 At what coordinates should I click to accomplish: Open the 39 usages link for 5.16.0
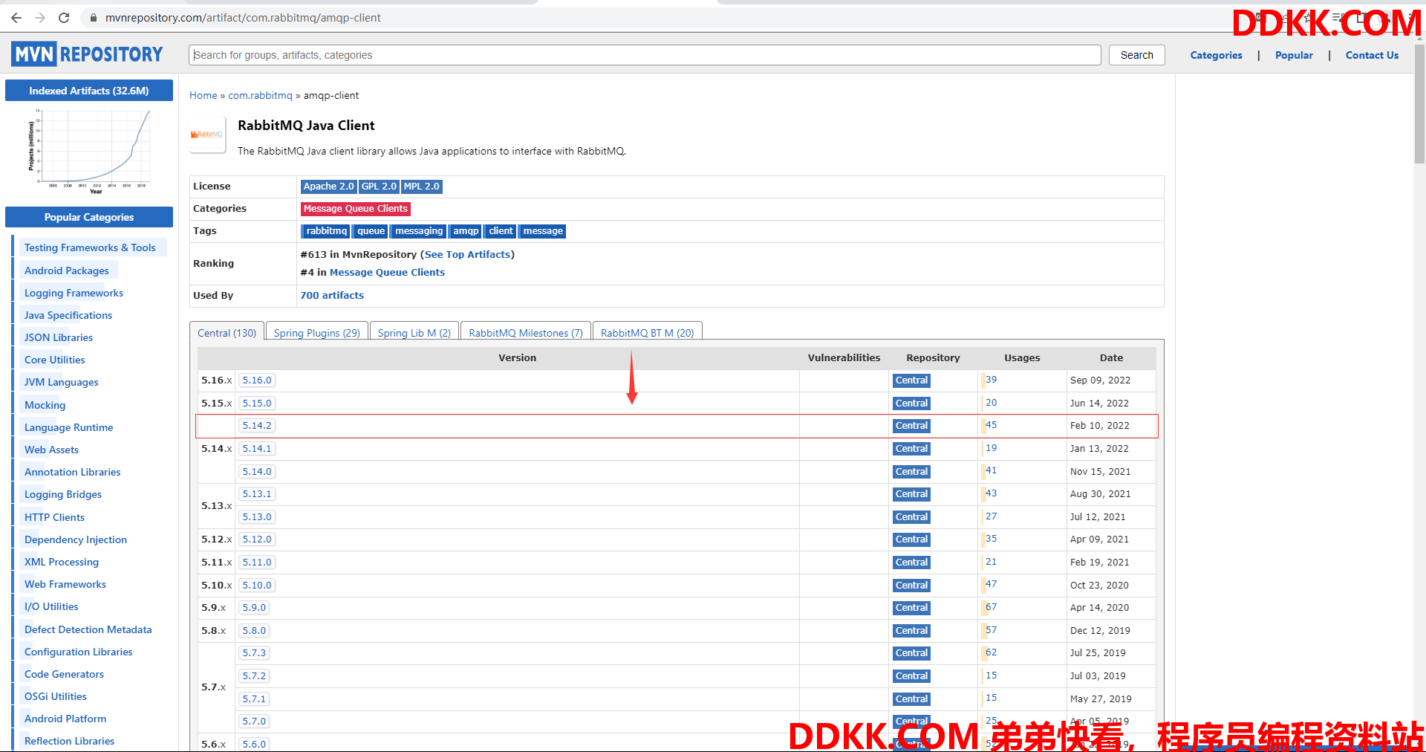tap(991, 380)
